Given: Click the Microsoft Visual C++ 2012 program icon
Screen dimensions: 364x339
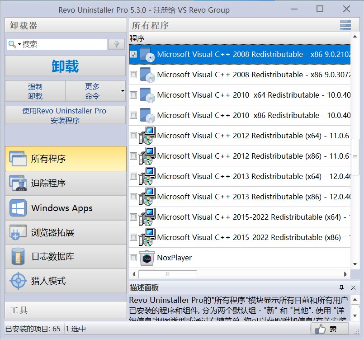Looking at the screenshot, I should click(x=146, y=135).
